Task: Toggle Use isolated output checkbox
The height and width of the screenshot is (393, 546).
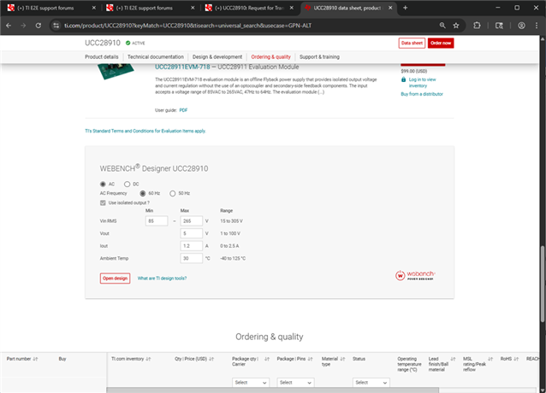Action: click(x=103, y=202)
